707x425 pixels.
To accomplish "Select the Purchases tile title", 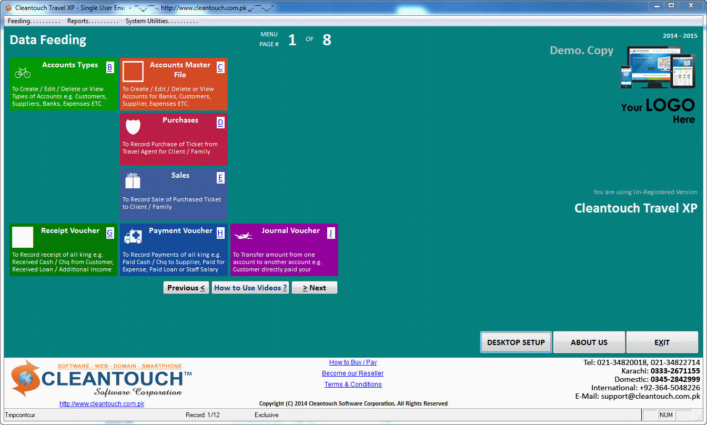I will (x=180, y=120).
